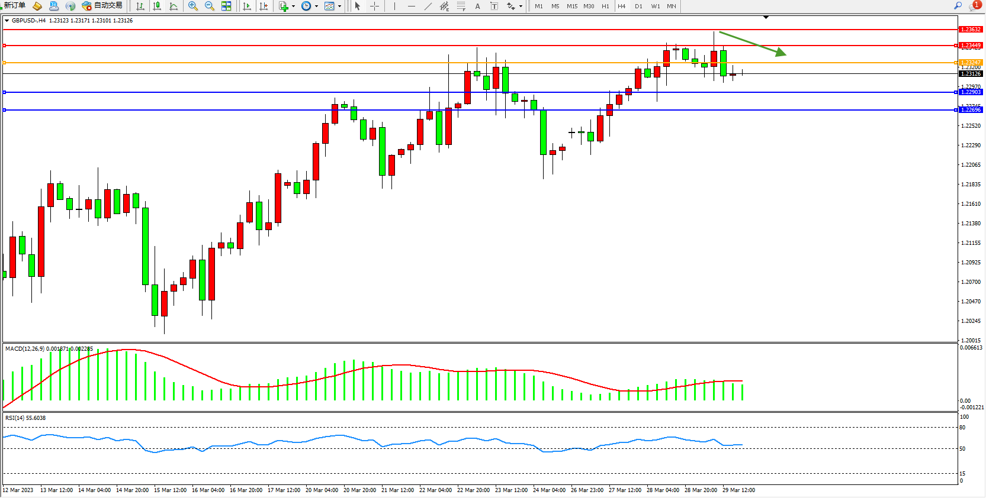Open the indicators list dropdown arrow

click(x=294, y=7)
